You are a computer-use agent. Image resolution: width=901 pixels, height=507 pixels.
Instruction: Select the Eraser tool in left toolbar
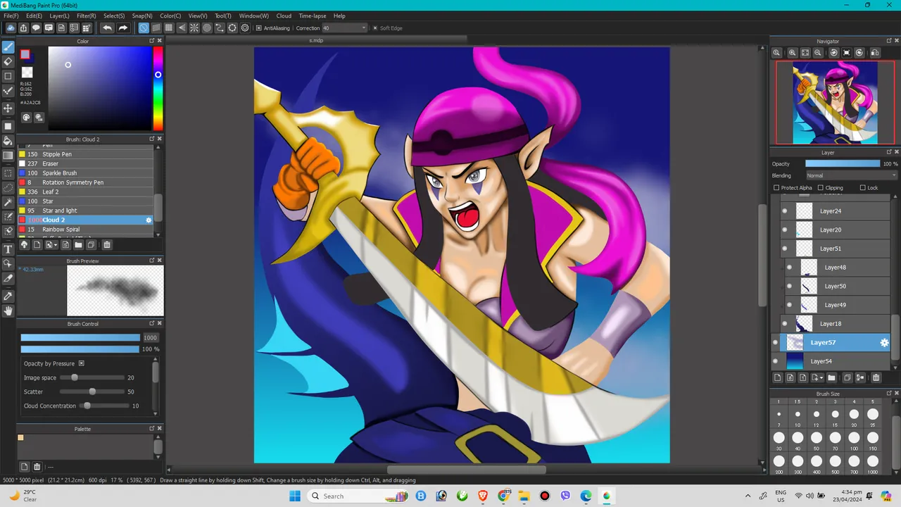click(x=8, y=62)
